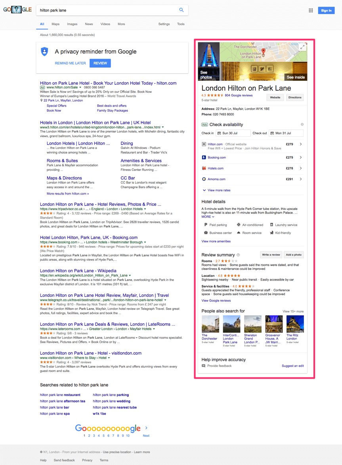Click related search hilton park lane spa
Viewport: 342px width, 465px height.
pyautogui.click(x=55, y=414)
